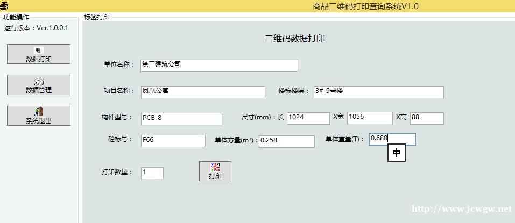
Task: Focus the 长 dimension field showing 1024
Action: pyautogui.click(x=308, y=118)
